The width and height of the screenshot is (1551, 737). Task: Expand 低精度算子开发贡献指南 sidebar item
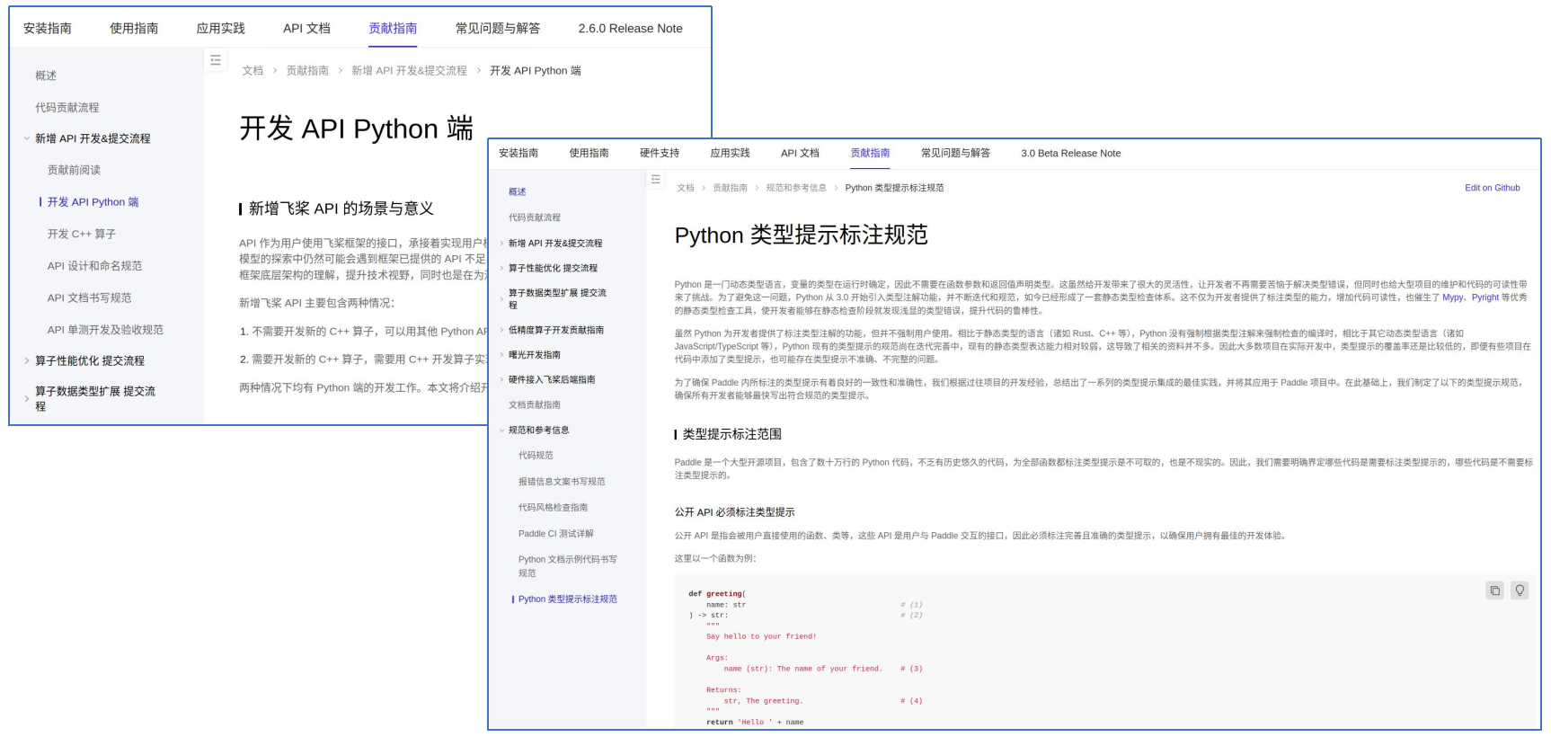(x=501, y=330)
